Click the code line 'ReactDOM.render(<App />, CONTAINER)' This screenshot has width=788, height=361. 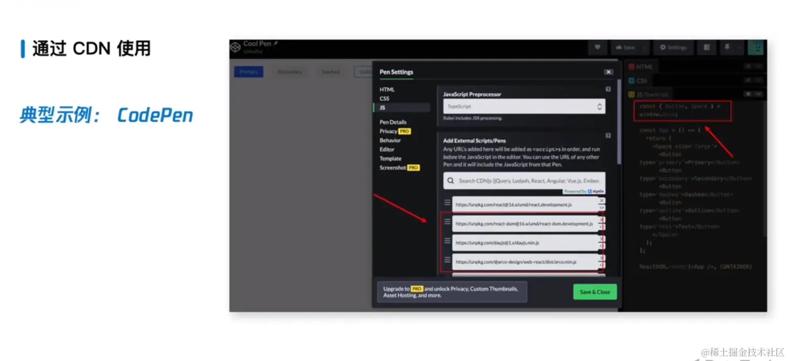coord(695,267)
